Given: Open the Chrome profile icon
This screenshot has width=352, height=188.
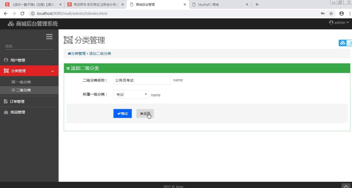Looking at the screenshot, I should pyautogui.click(x=342, y=14).
